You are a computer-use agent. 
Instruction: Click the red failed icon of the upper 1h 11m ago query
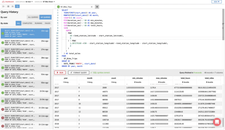click(3, 118)
